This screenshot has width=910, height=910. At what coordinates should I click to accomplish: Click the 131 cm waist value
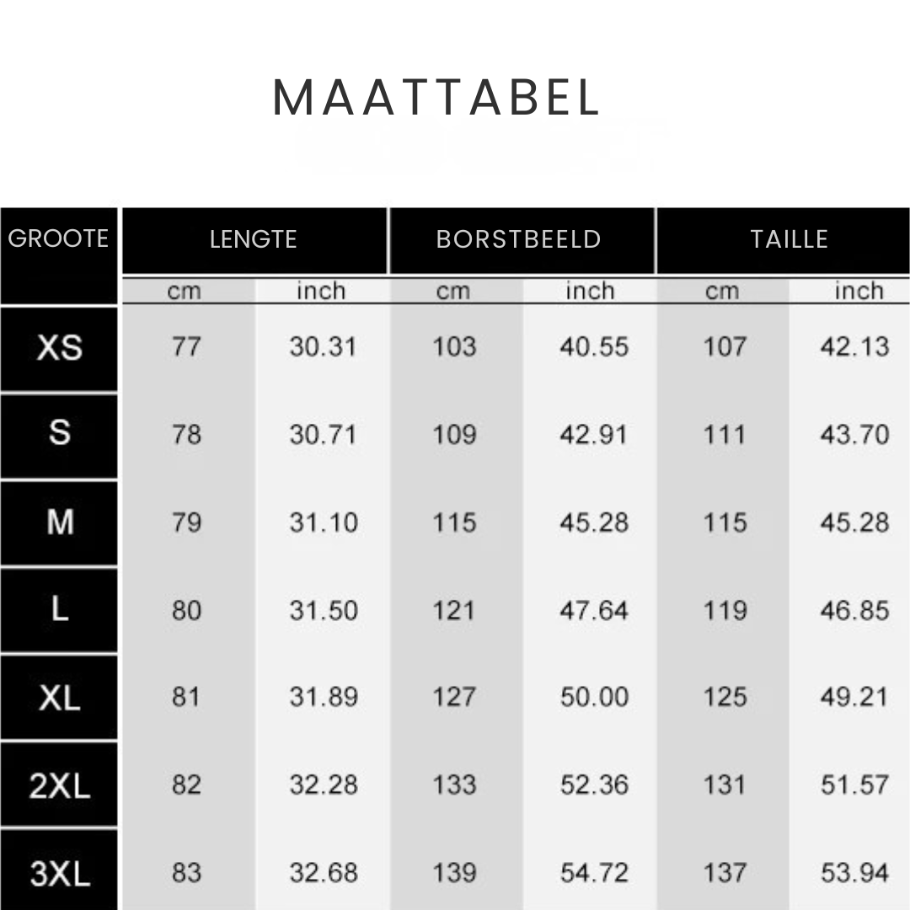pos(725,785)
